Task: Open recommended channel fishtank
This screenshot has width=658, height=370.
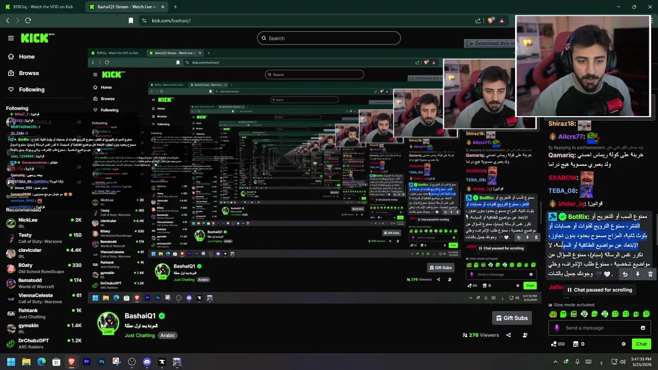Action: (44, 313)
